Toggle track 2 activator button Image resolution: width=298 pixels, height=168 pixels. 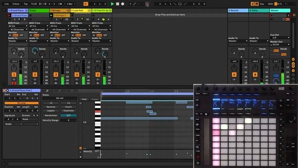(x=35, y=75)
